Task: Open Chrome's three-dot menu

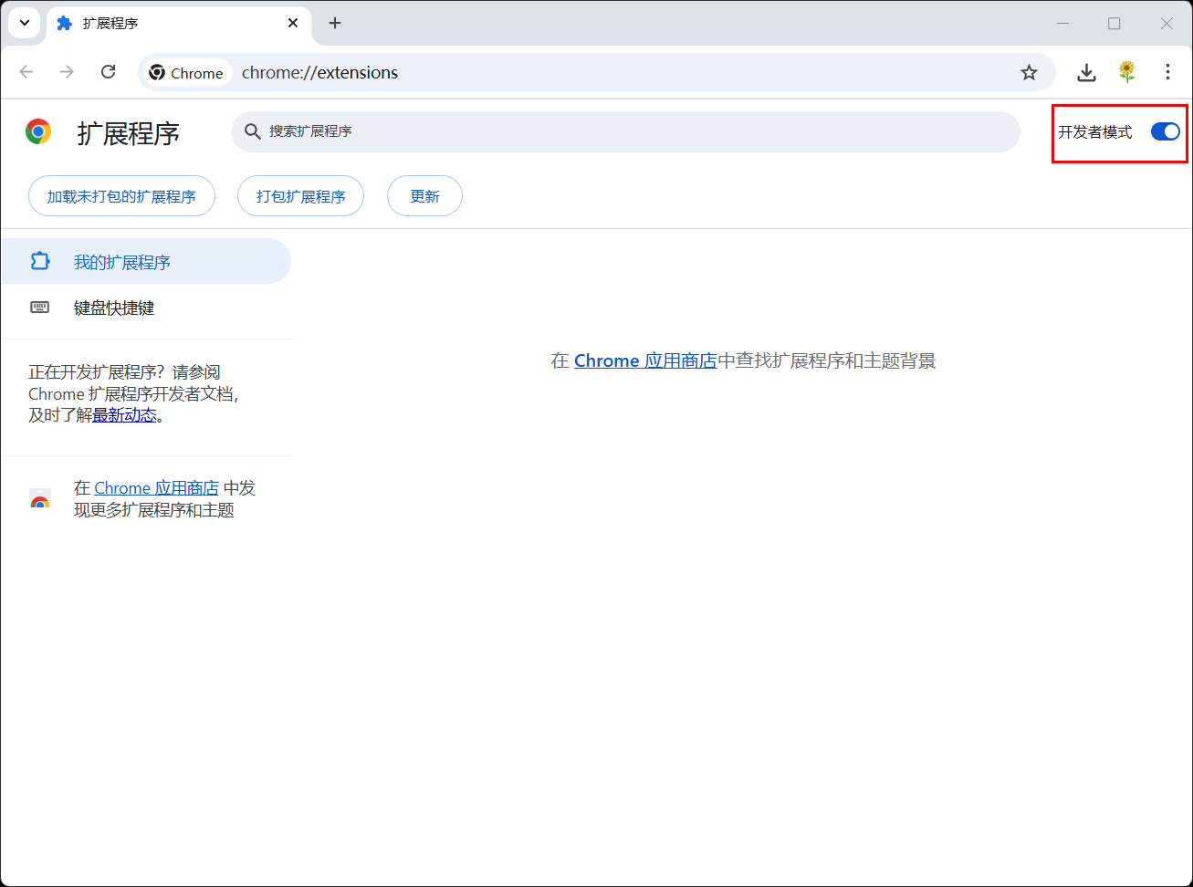Action: [x=1167, y=72]
